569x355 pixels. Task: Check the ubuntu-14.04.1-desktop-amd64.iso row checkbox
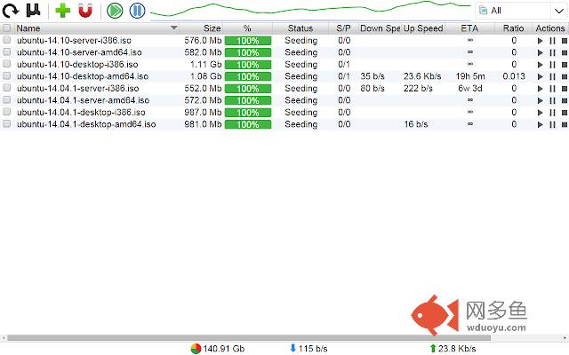click(6, 124)
